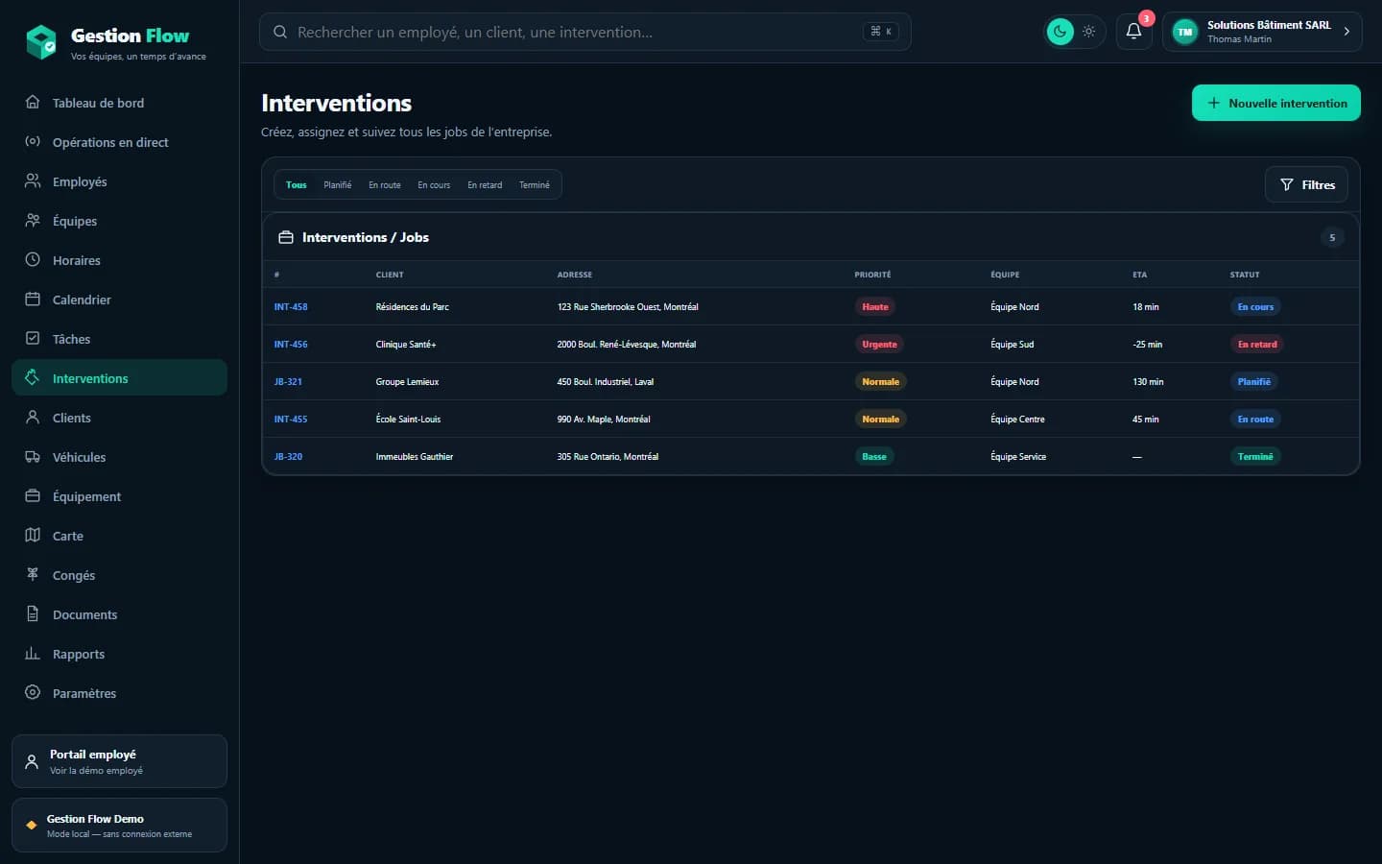Click the Gestion Flow Demo mode card

point(119,825)
